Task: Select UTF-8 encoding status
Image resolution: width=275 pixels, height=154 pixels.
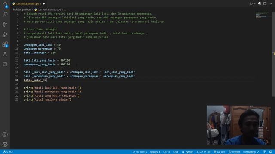Action: tap(167, 152)
